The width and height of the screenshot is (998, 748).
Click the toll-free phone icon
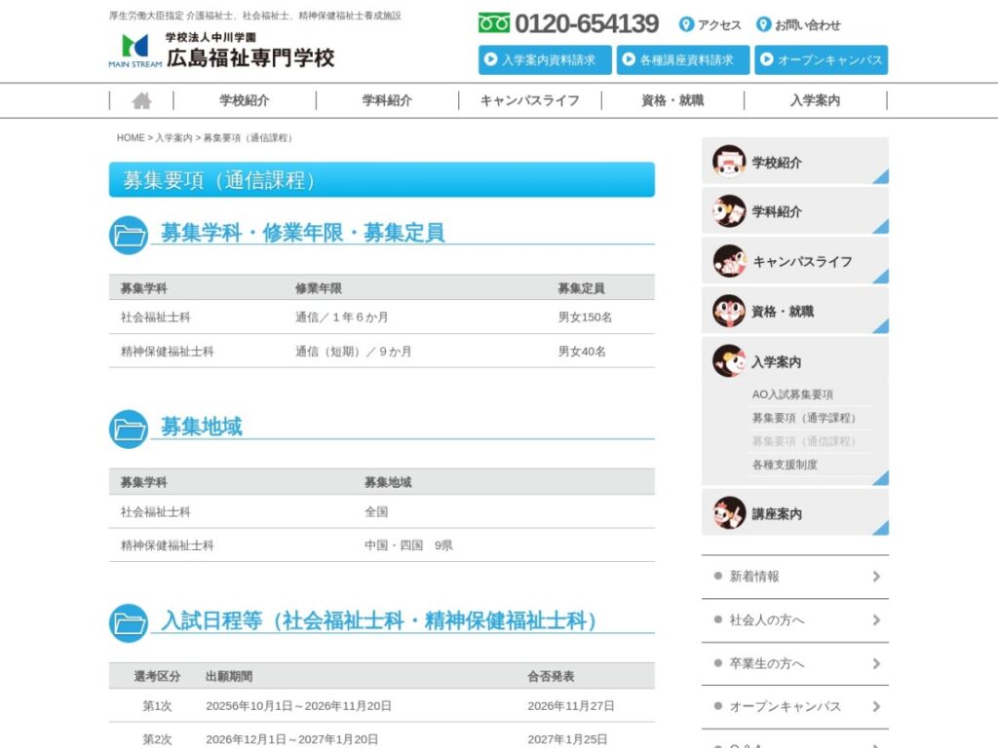(x=494, y=23)
